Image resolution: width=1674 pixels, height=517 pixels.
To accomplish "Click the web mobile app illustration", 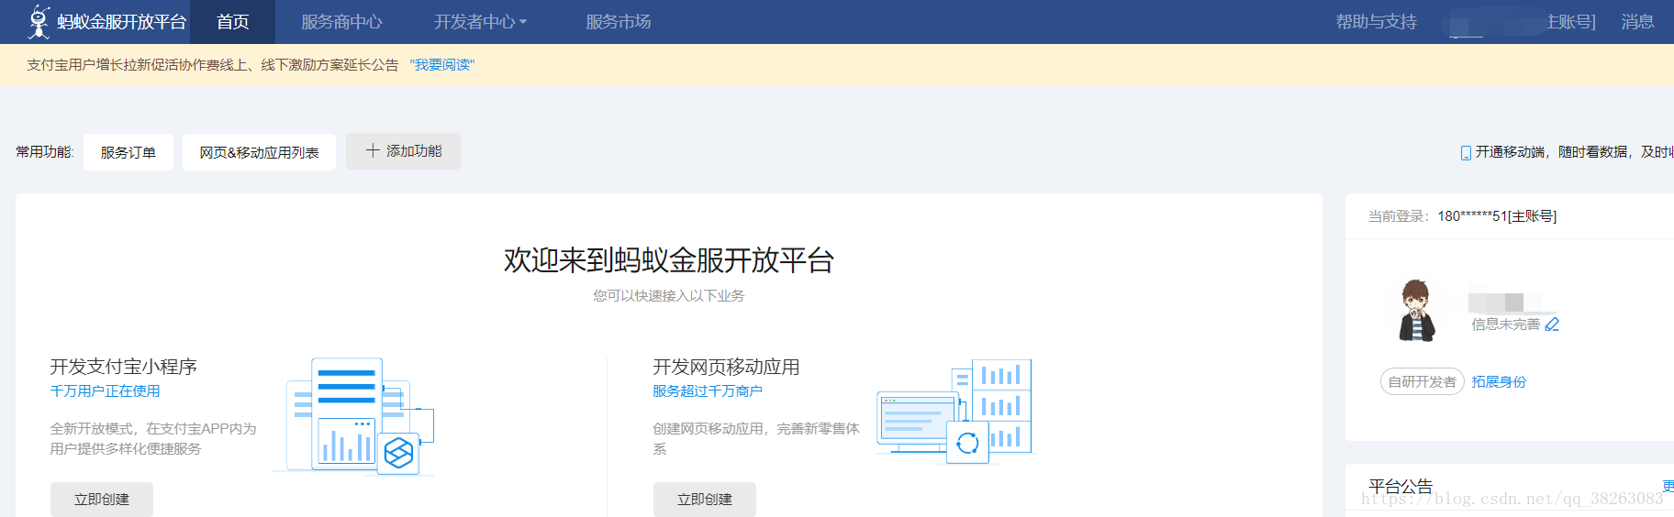I will (954, 412).
